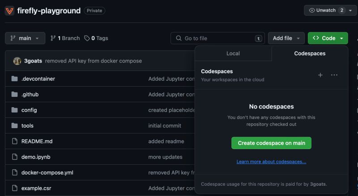Click the README.md file icon
The image size is (358, 196).
14,141
